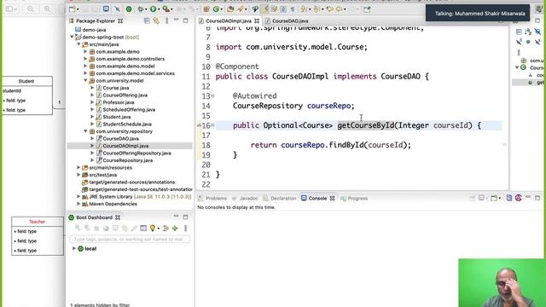Open the Boot Dashboard view menu dots

[186, 229]
